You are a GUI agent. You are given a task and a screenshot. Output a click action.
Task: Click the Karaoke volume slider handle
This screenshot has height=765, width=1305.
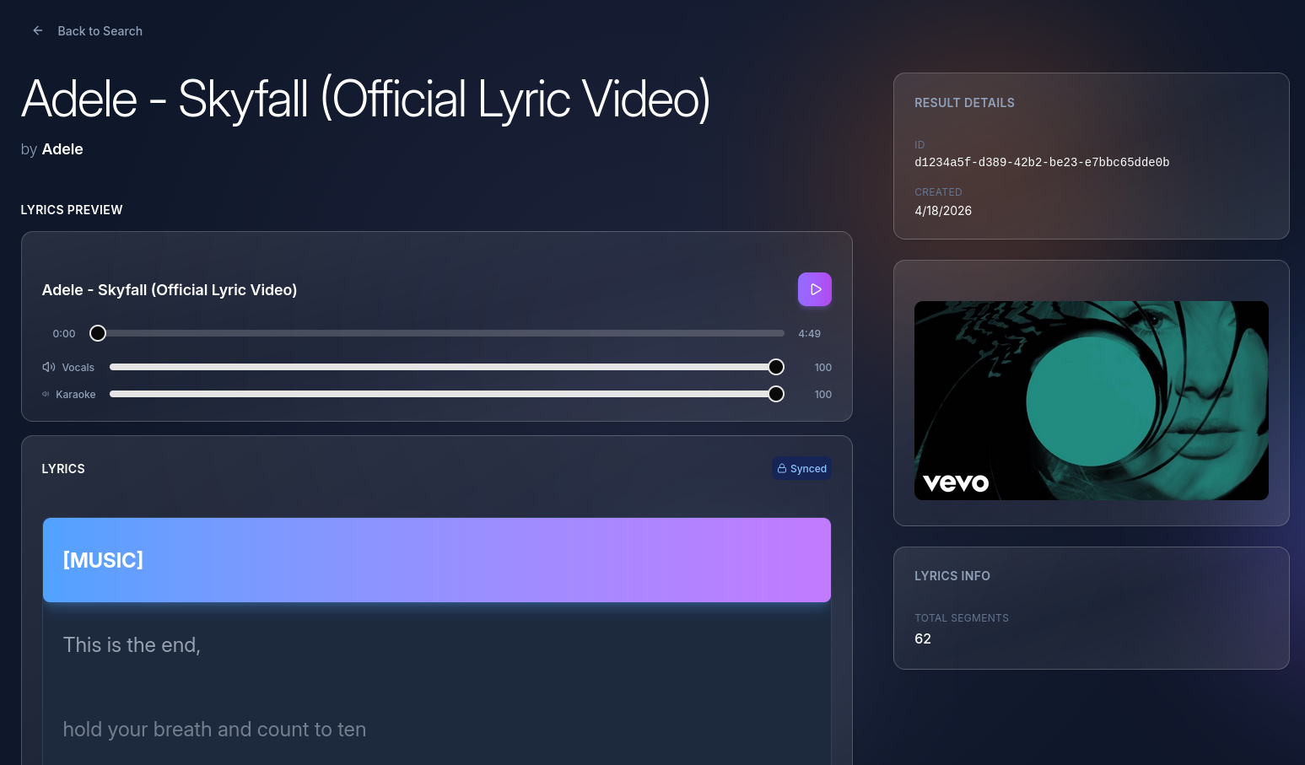pos(776,394)
